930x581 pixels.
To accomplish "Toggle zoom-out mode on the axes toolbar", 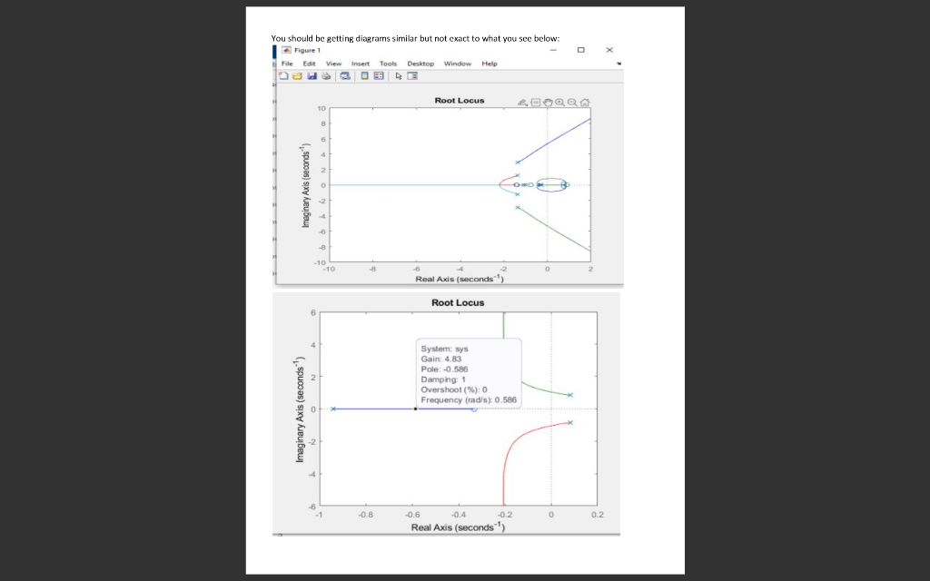I will [572, 102].
